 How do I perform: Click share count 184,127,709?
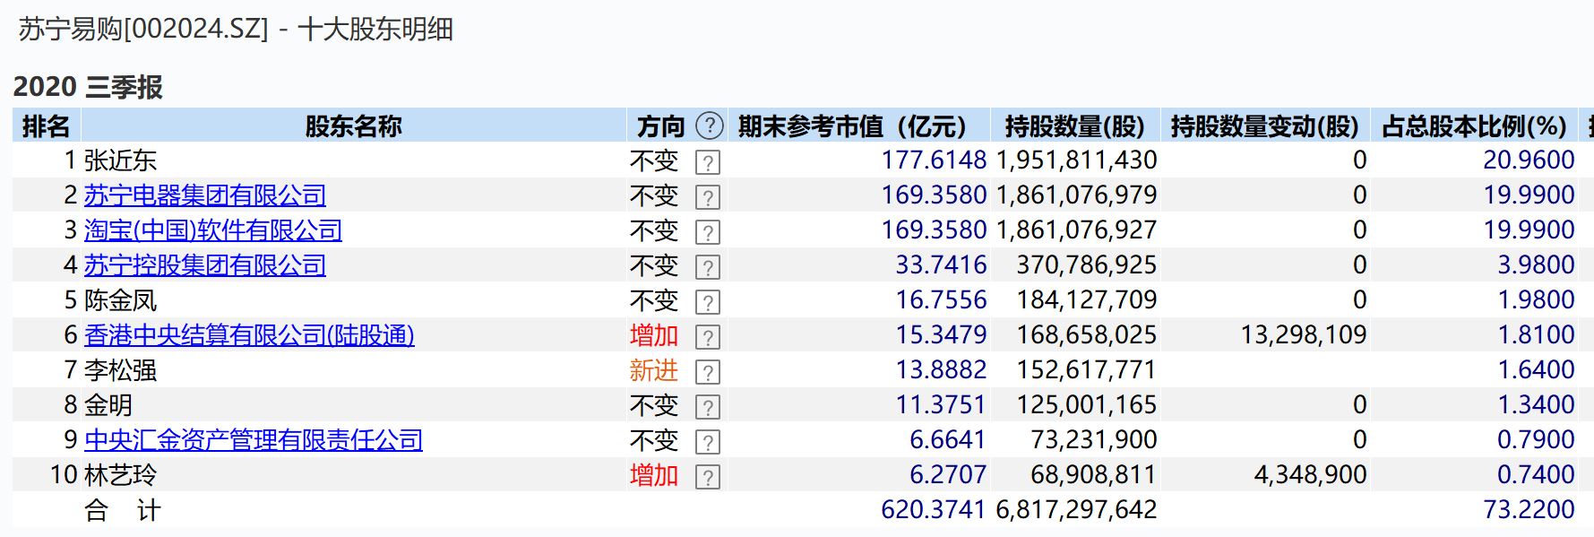point(1087,300)
